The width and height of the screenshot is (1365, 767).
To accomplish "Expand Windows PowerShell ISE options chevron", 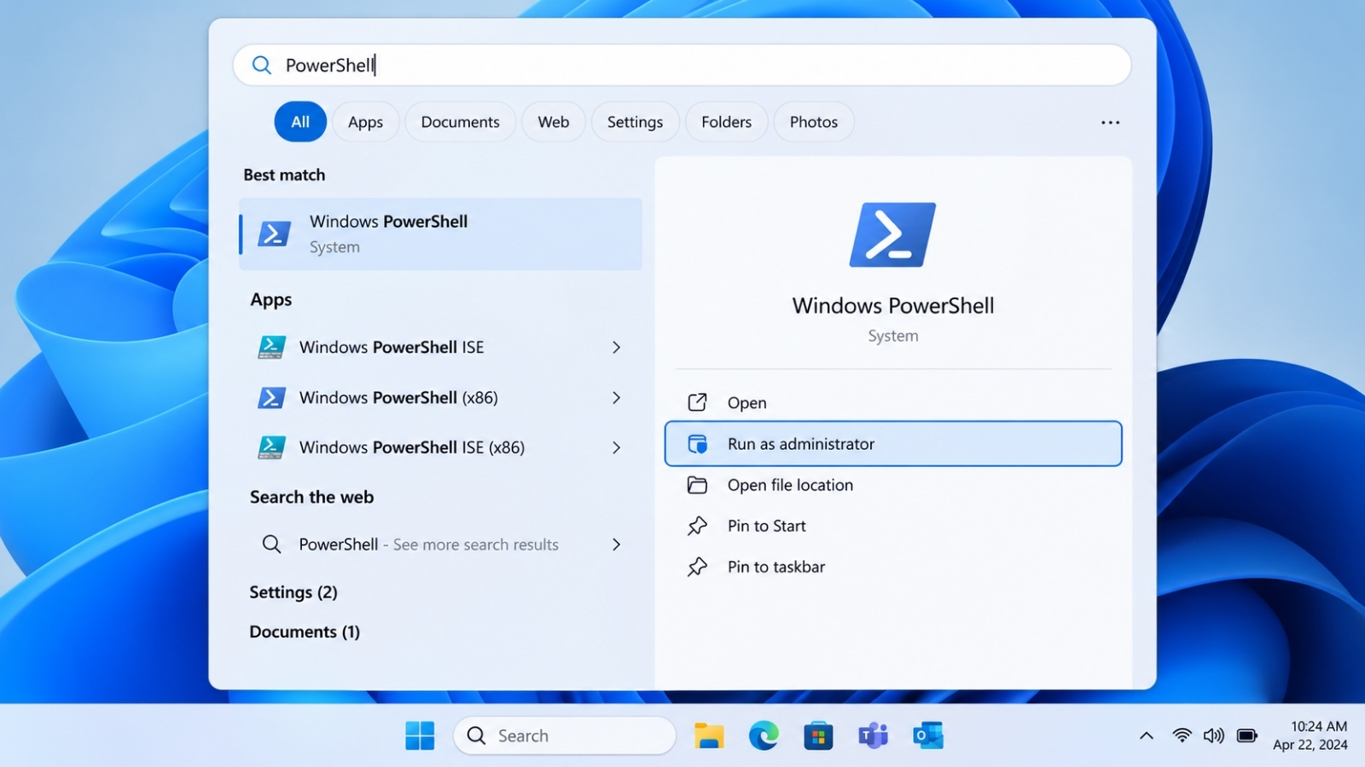I will coord(616,347).
